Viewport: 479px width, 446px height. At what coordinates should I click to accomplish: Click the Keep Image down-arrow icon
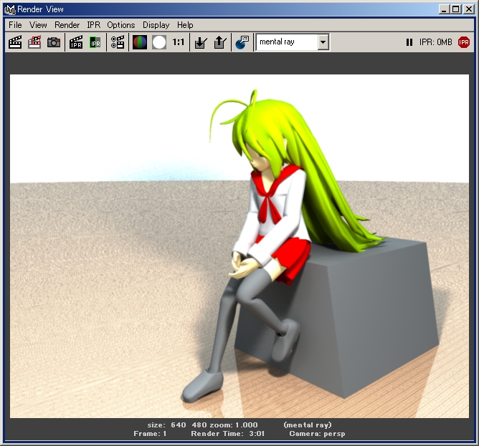pyautogui.click(x=201, y=42)
